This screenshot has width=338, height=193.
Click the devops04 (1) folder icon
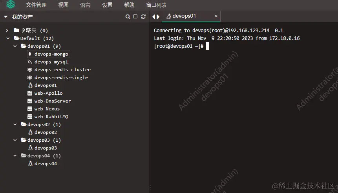24,155
